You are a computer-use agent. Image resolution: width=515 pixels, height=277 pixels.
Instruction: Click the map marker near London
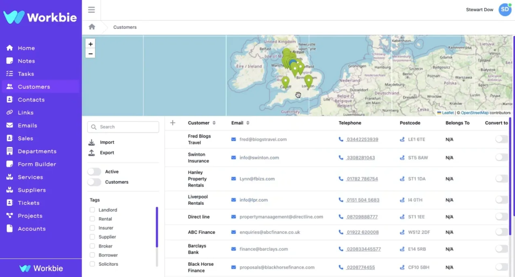click(308, 81)
